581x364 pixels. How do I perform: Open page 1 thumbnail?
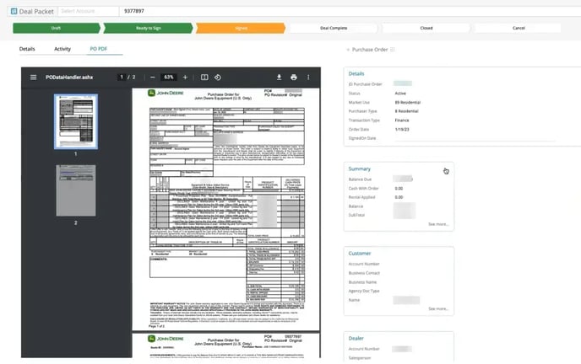click(x=76, y=121)
